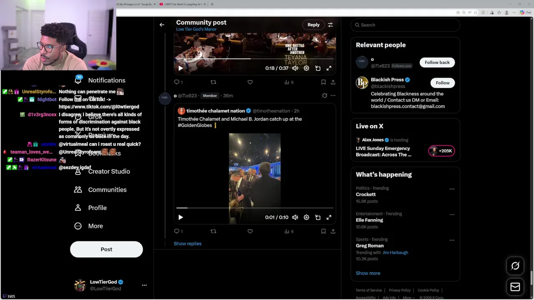The height and width of the screenshot is (300, 534).
Task: Open Profile in the sidebar
Action: tap(91, 208)
